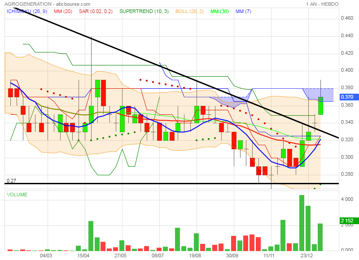Screen dimensions: 359x260
Task: Click the 23/12 date label
Action: (x=306, y=256)
